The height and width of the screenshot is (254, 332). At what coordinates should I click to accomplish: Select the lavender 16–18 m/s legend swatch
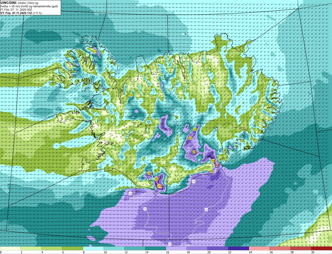pos(177,249)
